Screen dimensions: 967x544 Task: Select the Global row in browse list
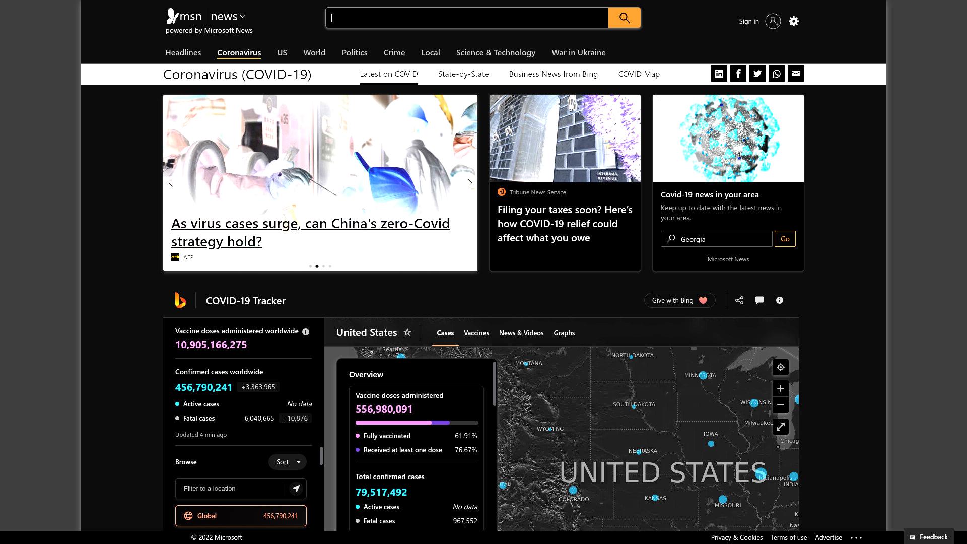click(241, 516)
